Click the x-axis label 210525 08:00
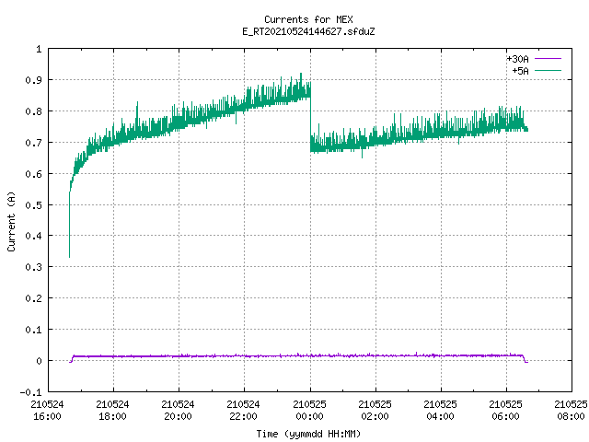This screenshot has width=589, height=442. click(x=571, y=411)
